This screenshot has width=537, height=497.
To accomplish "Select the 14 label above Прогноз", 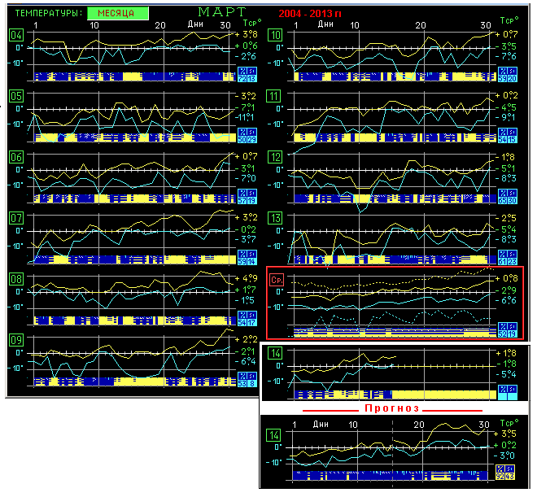I will tap(277, 353).
